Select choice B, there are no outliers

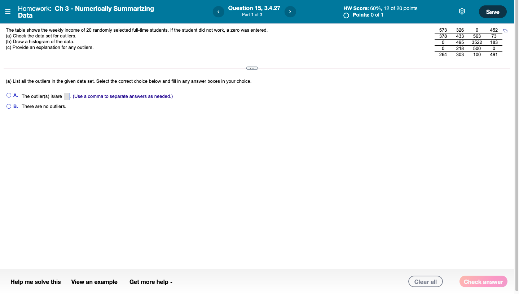pos(8,106)
